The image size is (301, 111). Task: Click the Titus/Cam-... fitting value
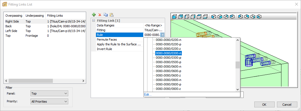tap(154, 30)
